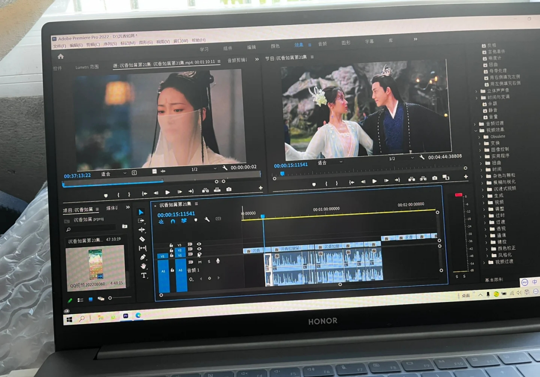This screenshot has width=540, height=377.
Task: Toggle V1 track output eye
Action: tap(200, 254)
